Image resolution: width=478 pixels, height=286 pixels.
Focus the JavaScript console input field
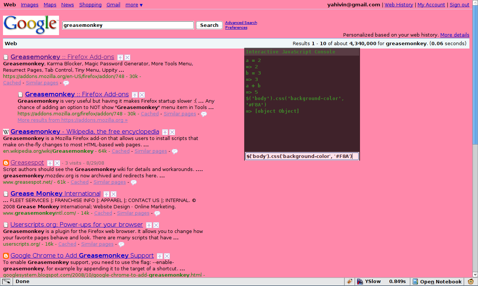(301, 156)
